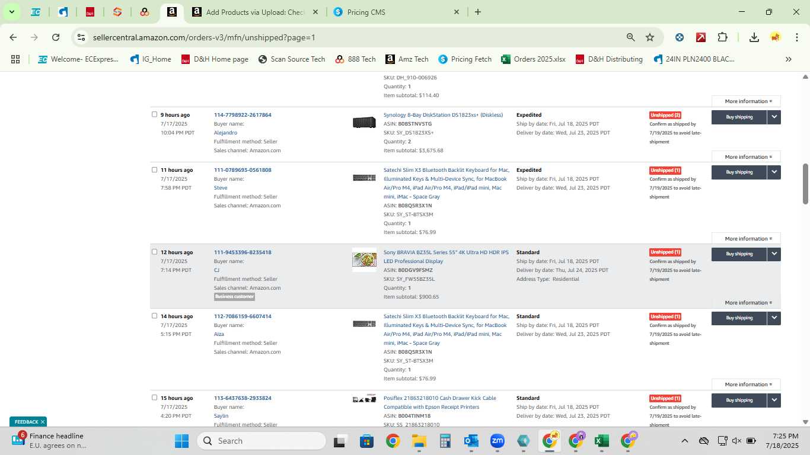Expand More information for Synology order

pyautogui.click(x=746, y=157)
